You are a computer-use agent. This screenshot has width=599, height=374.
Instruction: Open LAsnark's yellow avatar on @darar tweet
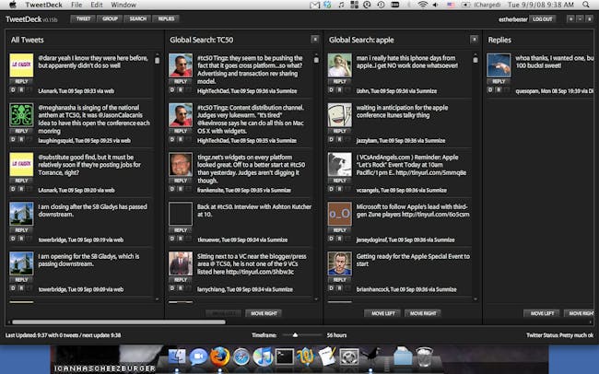21,65
